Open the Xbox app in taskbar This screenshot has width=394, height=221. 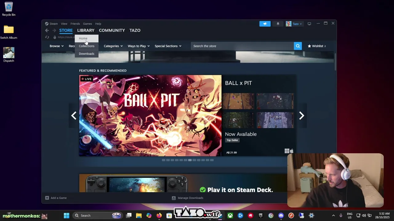point(230,215)
